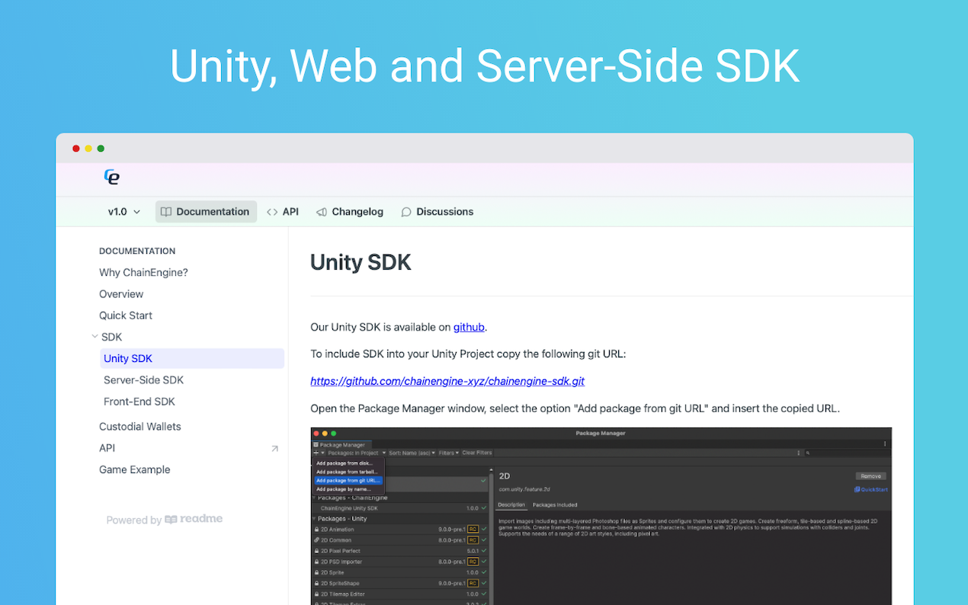Select the ChainEngine Unity SDK package row
Image resolution: width=968 pixels, height=605 pixels.
coord(400,508)
